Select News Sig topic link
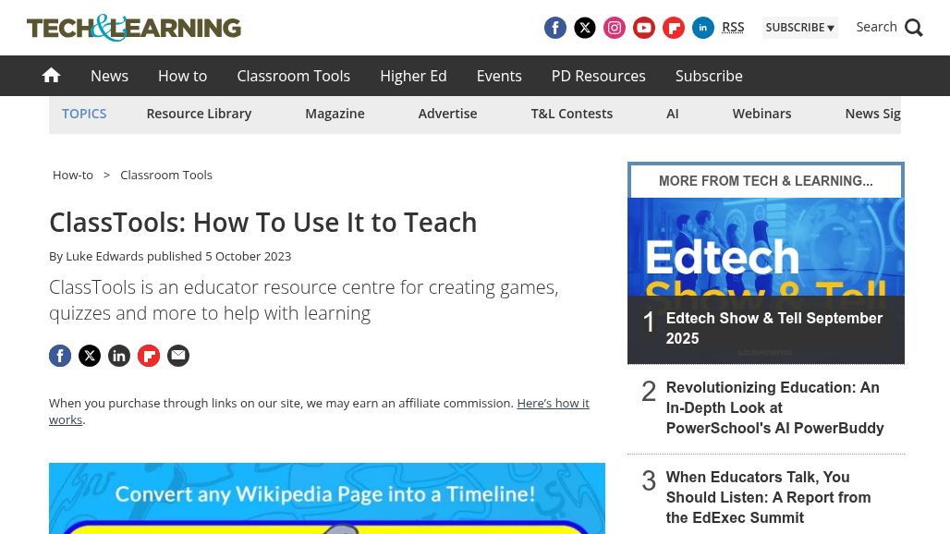 [x=872, y=114]
